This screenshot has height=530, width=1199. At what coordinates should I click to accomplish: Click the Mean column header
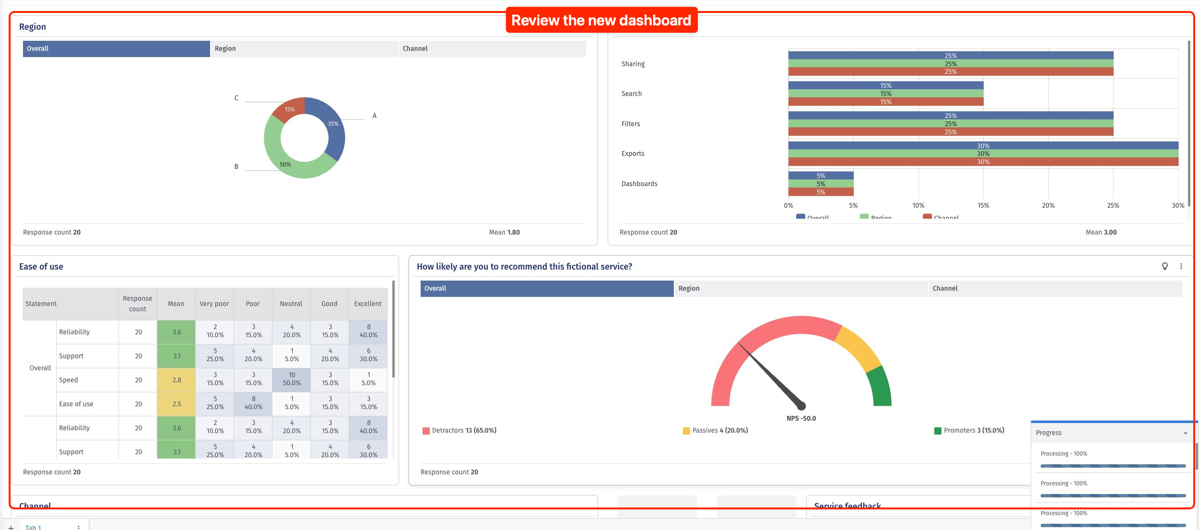176,304
